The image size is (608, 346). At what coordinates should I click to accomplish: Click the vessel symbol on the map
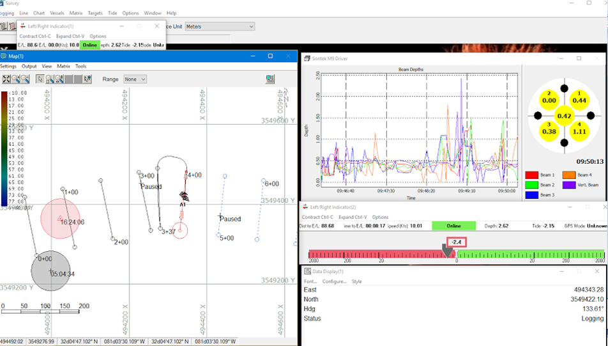coord(184,196)
